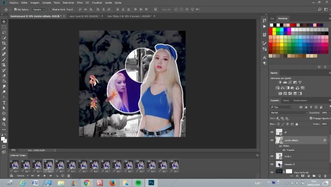Pick the first red swatch in Amostras panel
The height and width of the screenshot is (187, 331).
[271, 30]
